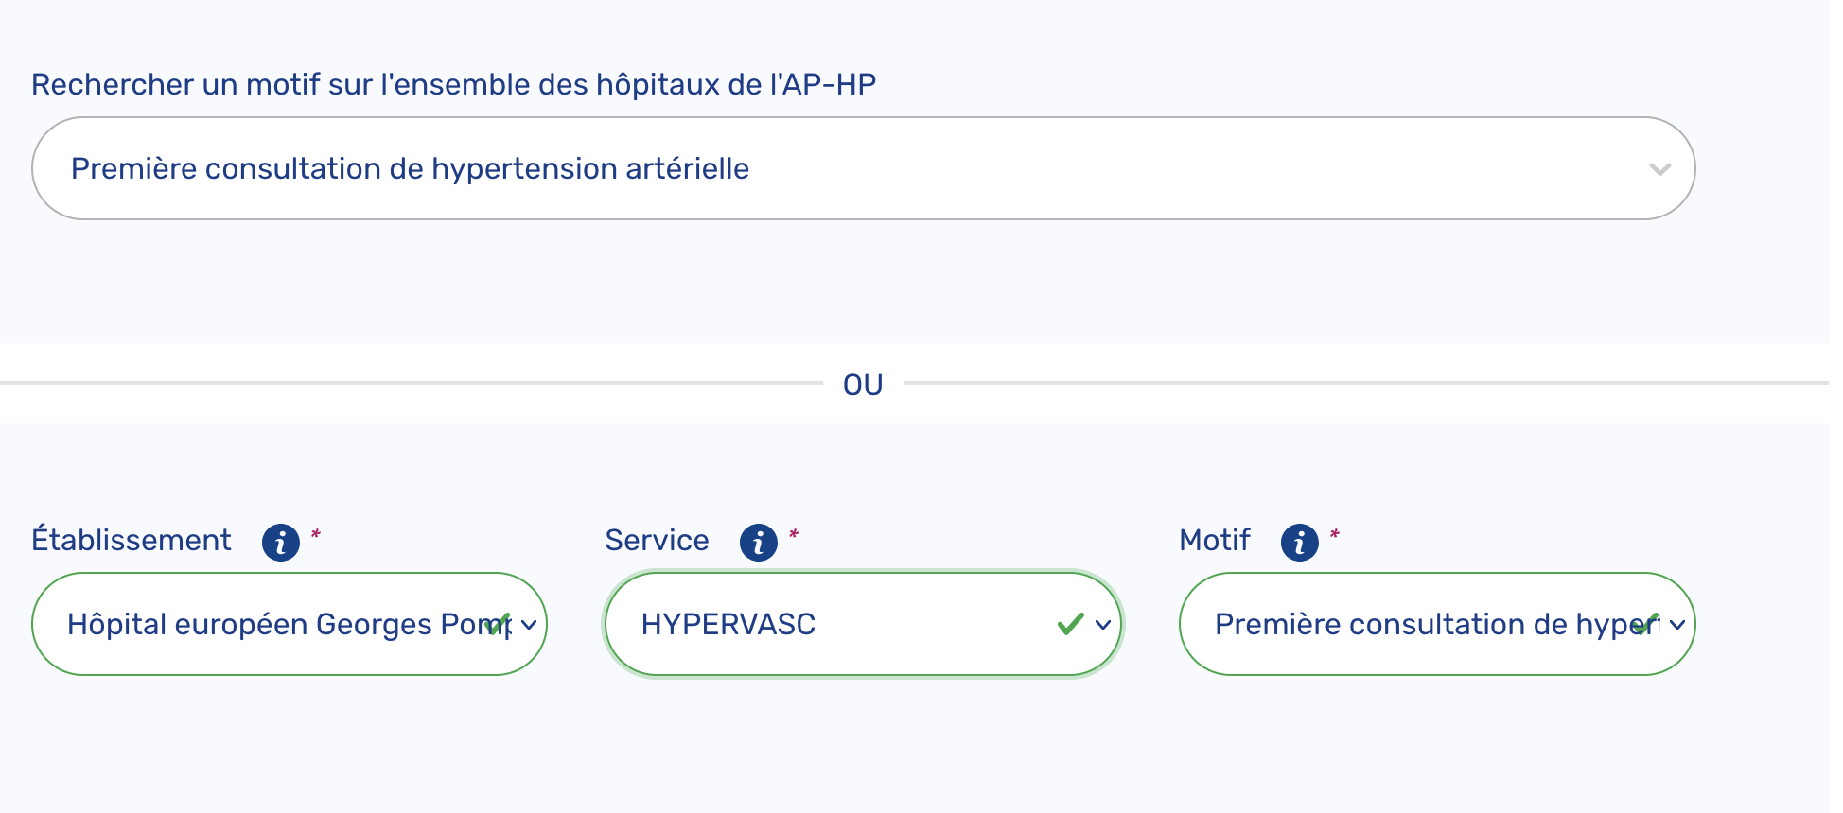Click the Établissement label
Screen dimensions: 1843x813
[132, 540]
